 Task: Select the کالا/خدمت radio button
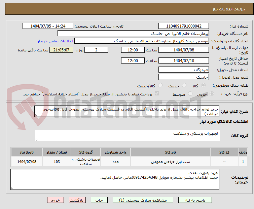160,85
